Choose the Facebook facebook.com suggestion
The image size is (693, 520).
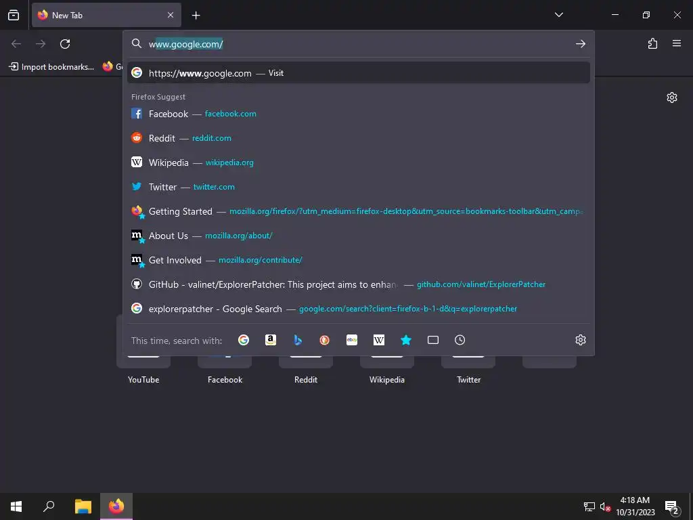[359, 114]
